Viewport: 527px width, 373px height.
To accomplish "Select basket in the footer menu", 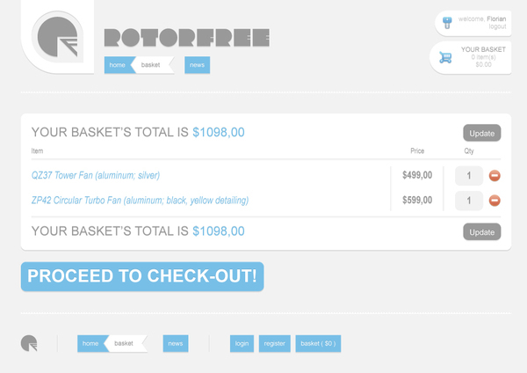I will (x=126, y=343).
